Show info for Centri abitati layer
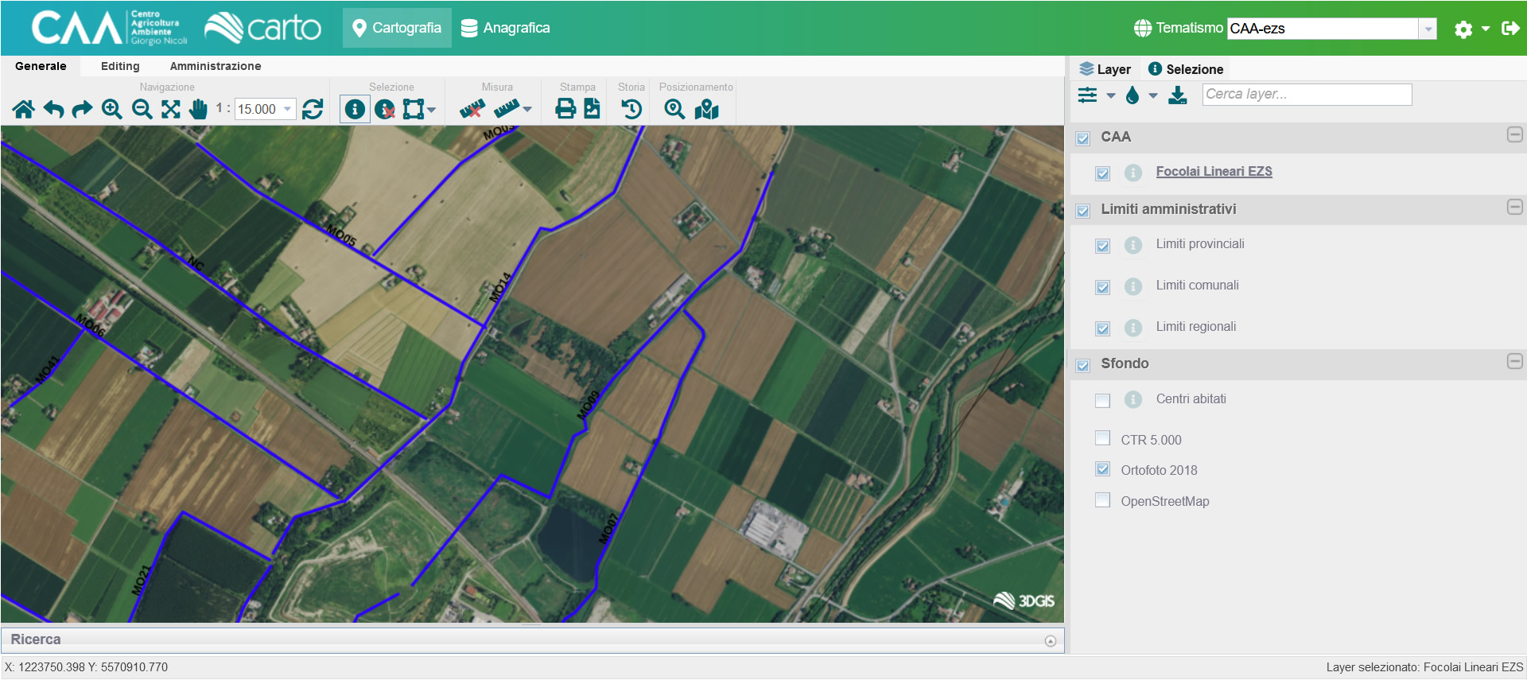1527x680 pixels. 1133,399
